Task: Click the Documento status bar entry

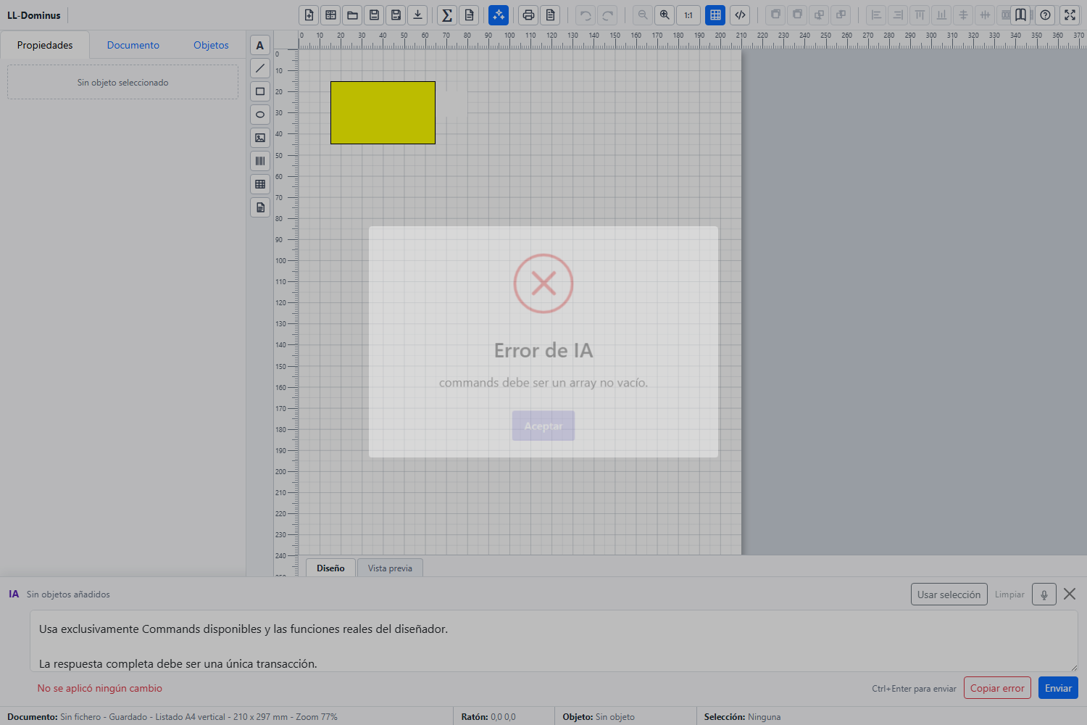Action: [x=172, y=717]
